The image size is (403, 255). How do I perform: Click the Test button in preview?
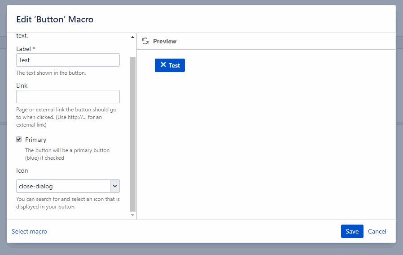170,65
